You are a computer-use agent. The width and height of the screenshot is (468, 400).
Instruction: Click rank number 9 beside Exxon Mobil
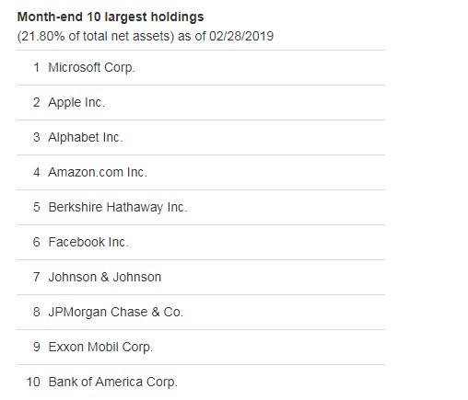coord(37,347)
